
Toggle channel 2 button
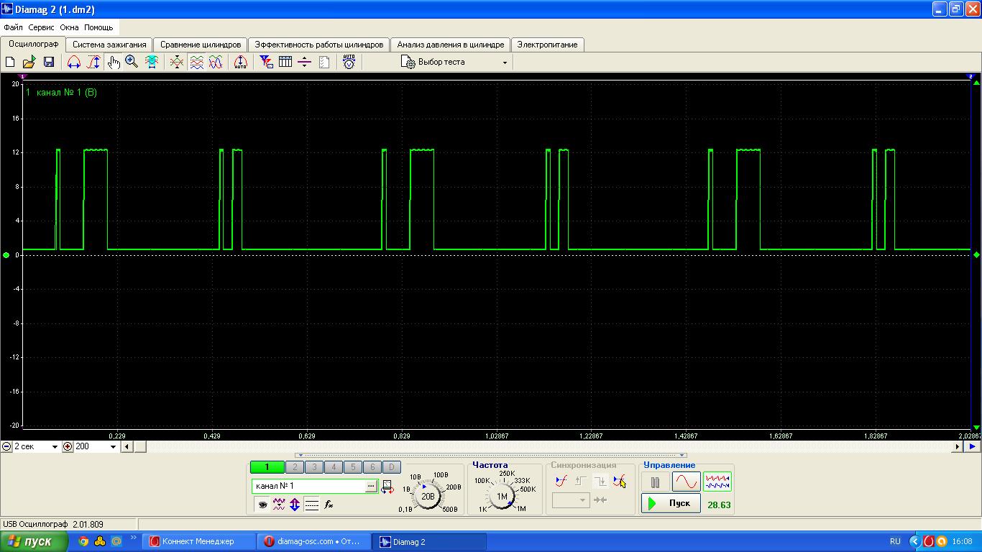click(295, 467)
